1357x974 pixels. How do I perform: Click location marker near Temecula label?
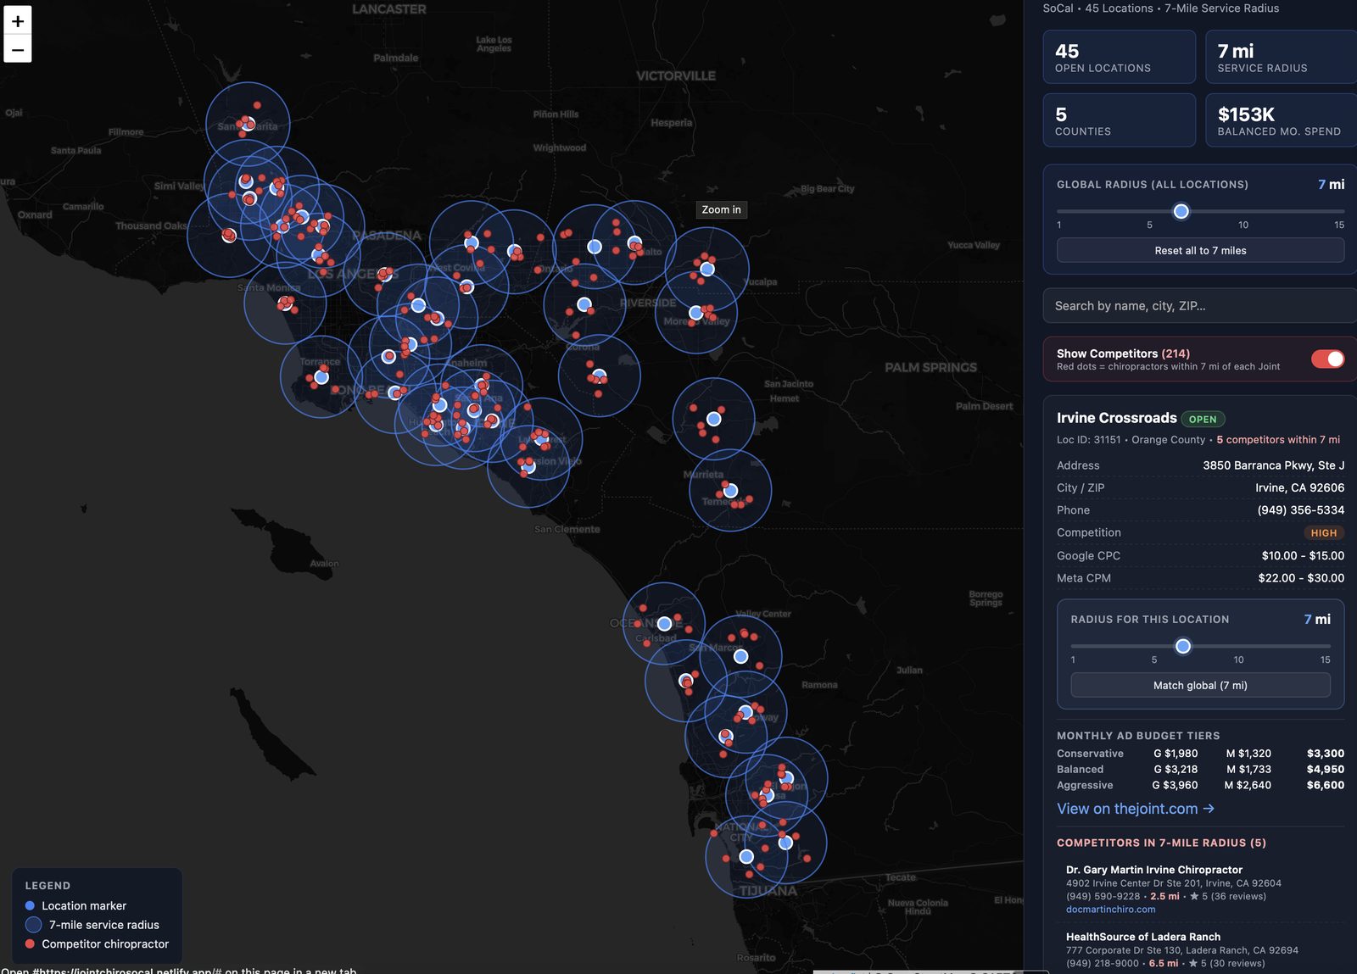(x=730, y=491)
